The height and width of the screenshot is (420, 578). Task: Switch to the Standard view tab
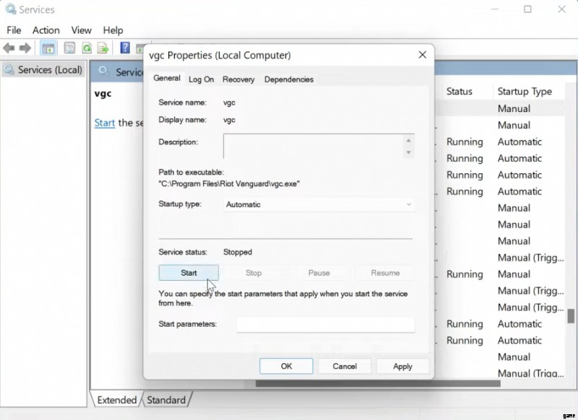pyautogui.click(x=166, y=400)
